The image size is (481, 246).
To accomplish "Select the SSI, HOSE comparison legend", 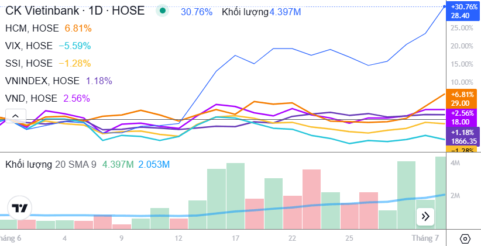I will (29, 64).
